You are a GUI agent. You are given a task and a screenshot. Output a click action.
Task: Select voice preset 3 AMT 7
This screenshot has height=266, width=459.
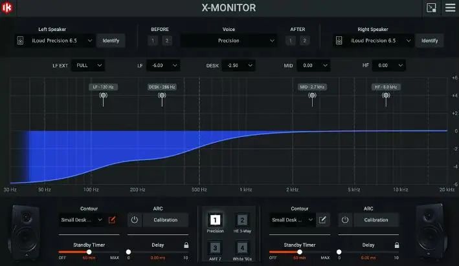tap(215, 248)
